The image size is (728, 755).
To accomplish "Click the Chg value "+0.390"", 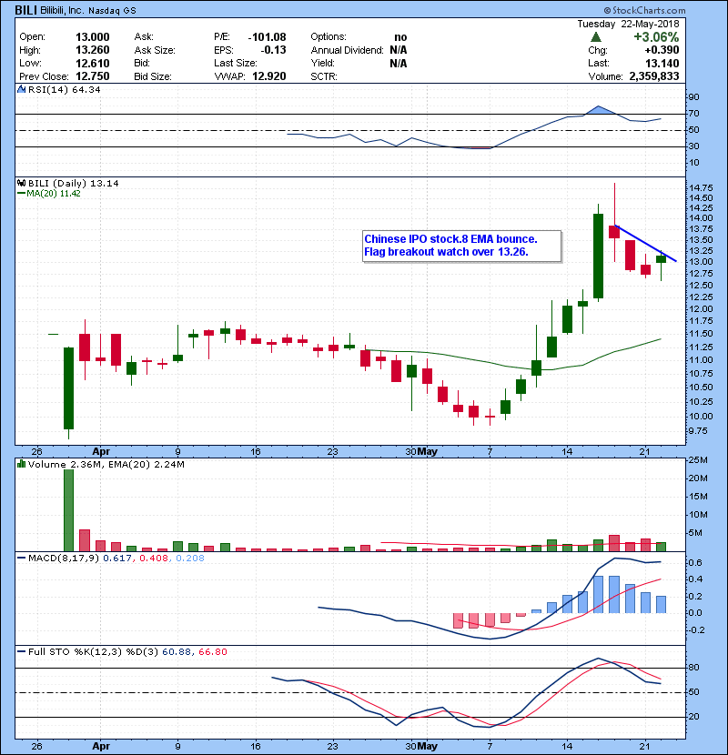I will [x=662, y=50].
